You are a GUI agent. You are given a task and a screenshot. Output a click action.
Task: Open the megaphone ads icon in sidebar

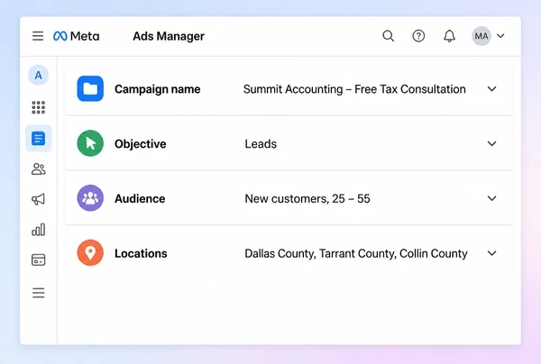click(38, 199)
